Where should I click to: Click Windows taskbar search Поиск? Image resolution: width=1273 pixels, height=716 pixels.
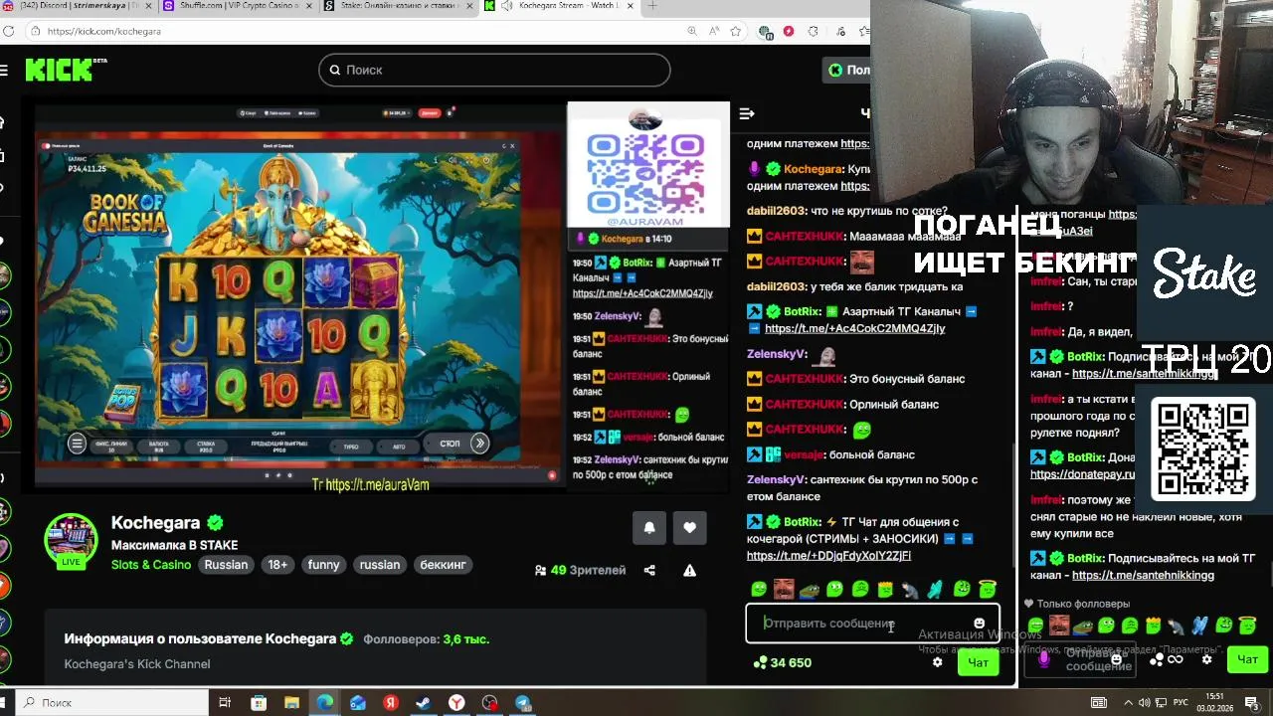[x=114, y=703]
